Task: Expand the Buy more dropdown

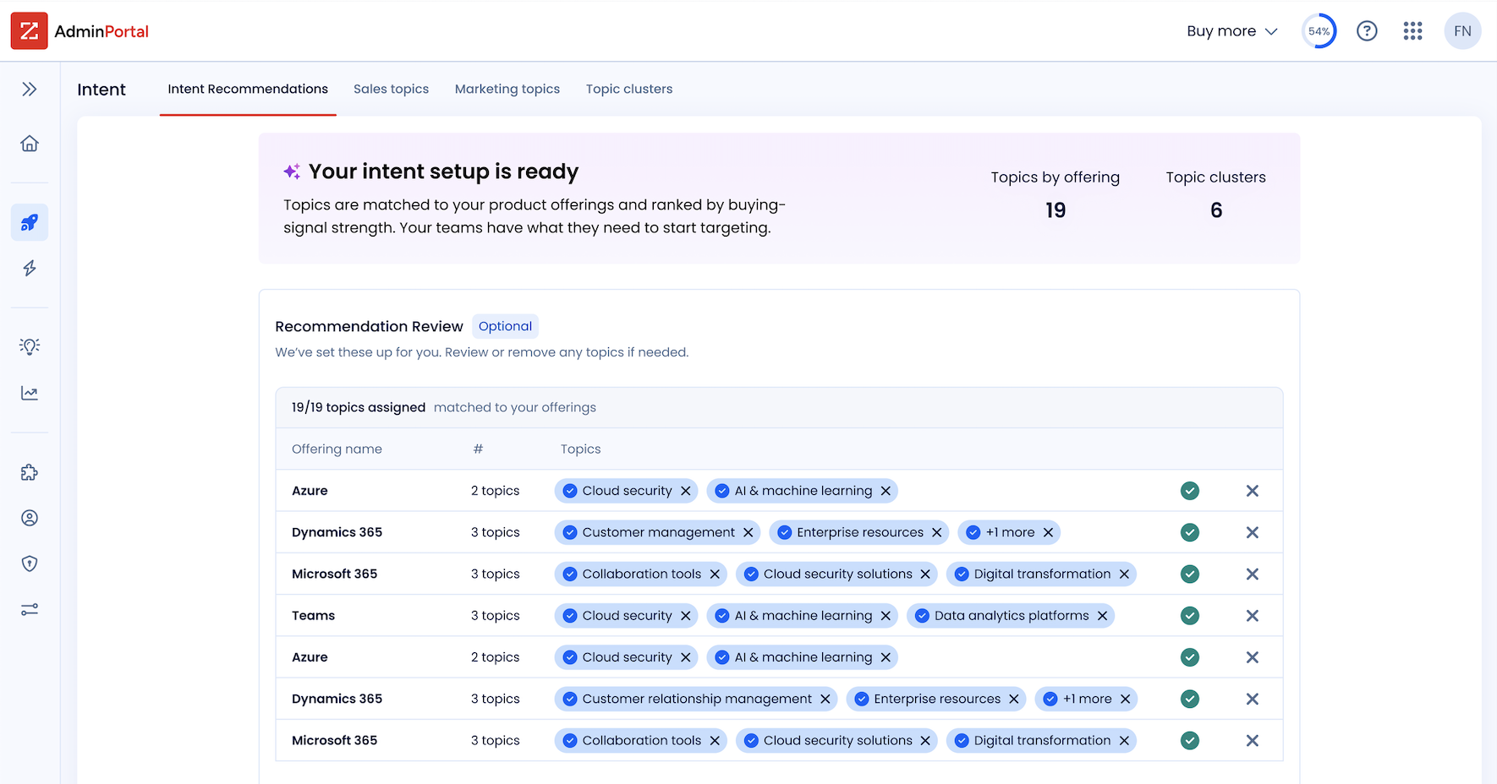Action: click(x=1231, y=31)
